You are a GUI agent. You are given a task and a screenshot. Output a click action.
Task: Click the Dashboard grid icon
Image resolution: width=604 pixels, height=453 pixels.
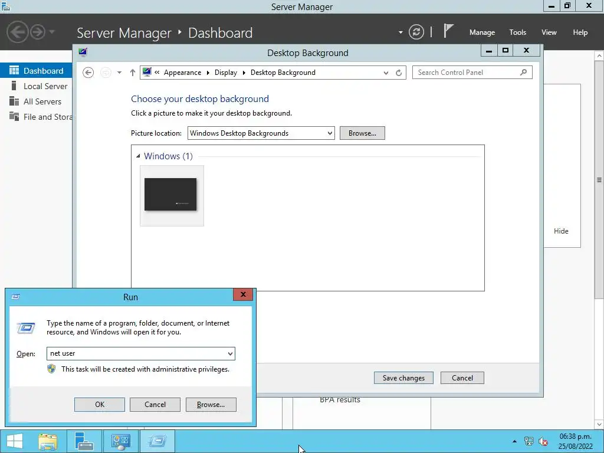[x=14, y=70]
